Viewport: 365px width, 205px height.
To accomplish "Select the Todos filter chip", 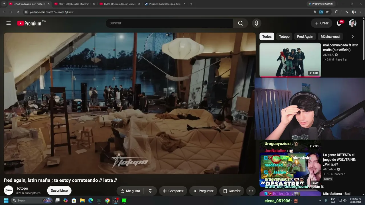I will click(267, 37).
